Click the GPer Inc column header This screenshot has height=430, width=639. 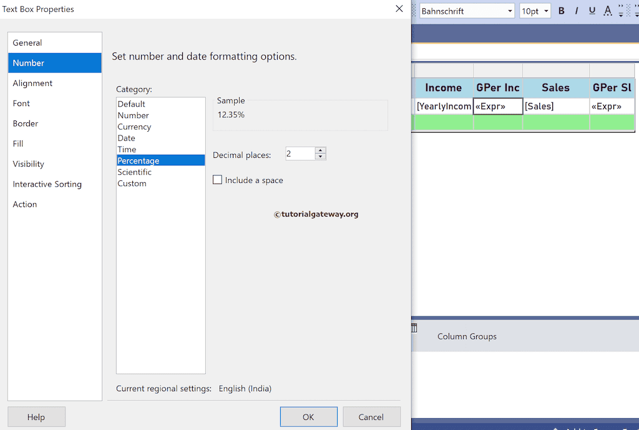[x=498, y=87]
